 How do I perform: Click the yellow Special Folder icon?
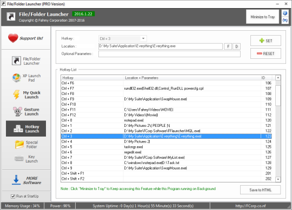pyautogui.click(x=19, y=144)
